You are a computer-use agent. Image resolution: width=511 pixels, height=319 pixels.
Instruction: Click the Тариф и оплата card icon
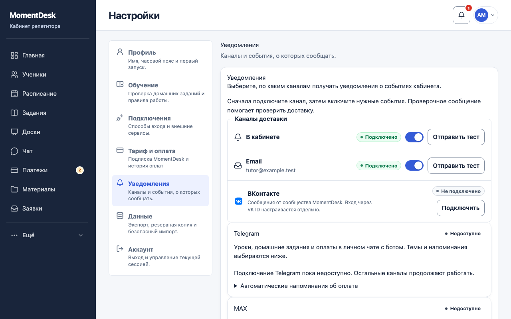[120, 150]
